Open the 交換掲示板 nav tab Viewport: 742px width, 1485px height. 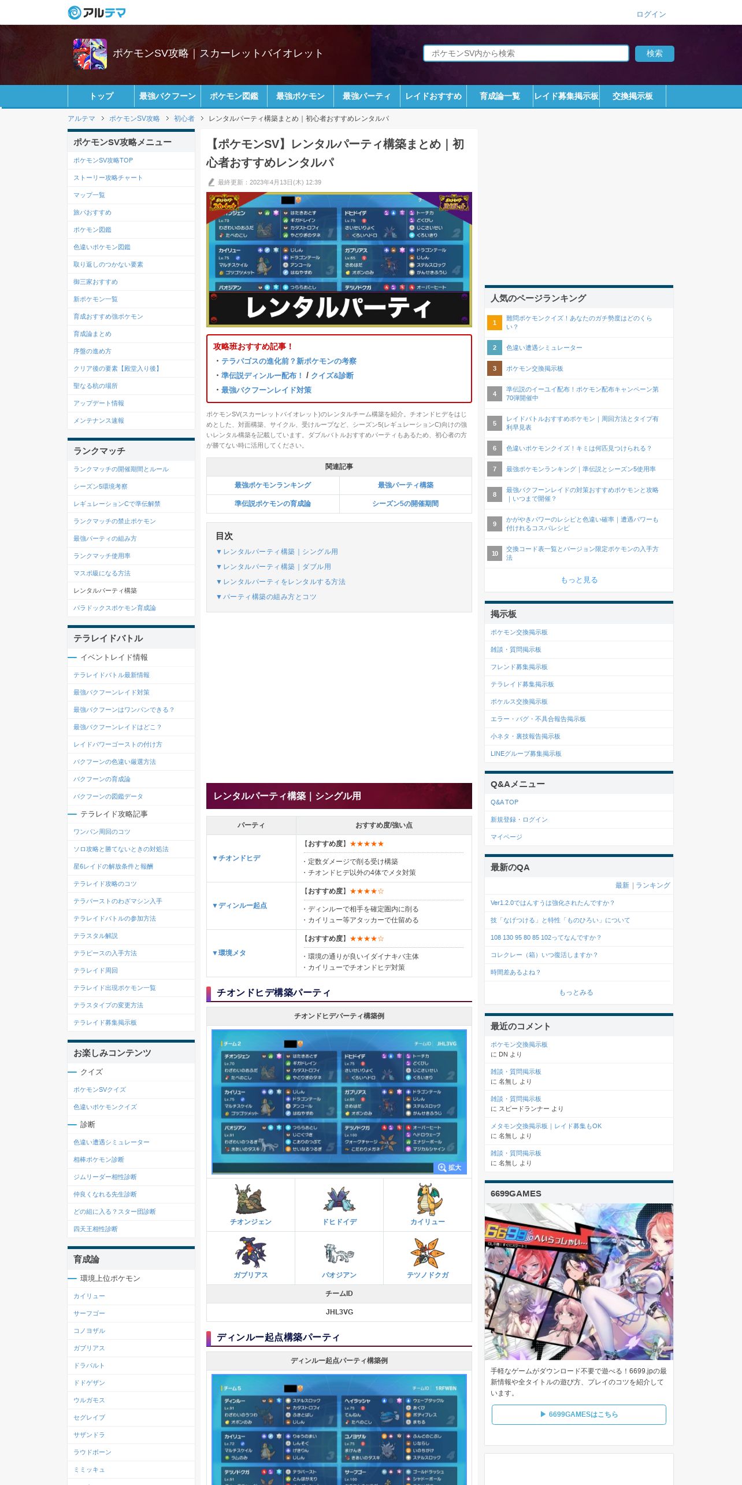(633, 96)
